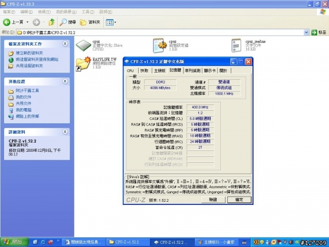Select the cpuz_readme text file icon
The image size is (329, 247).
(236, 45)
